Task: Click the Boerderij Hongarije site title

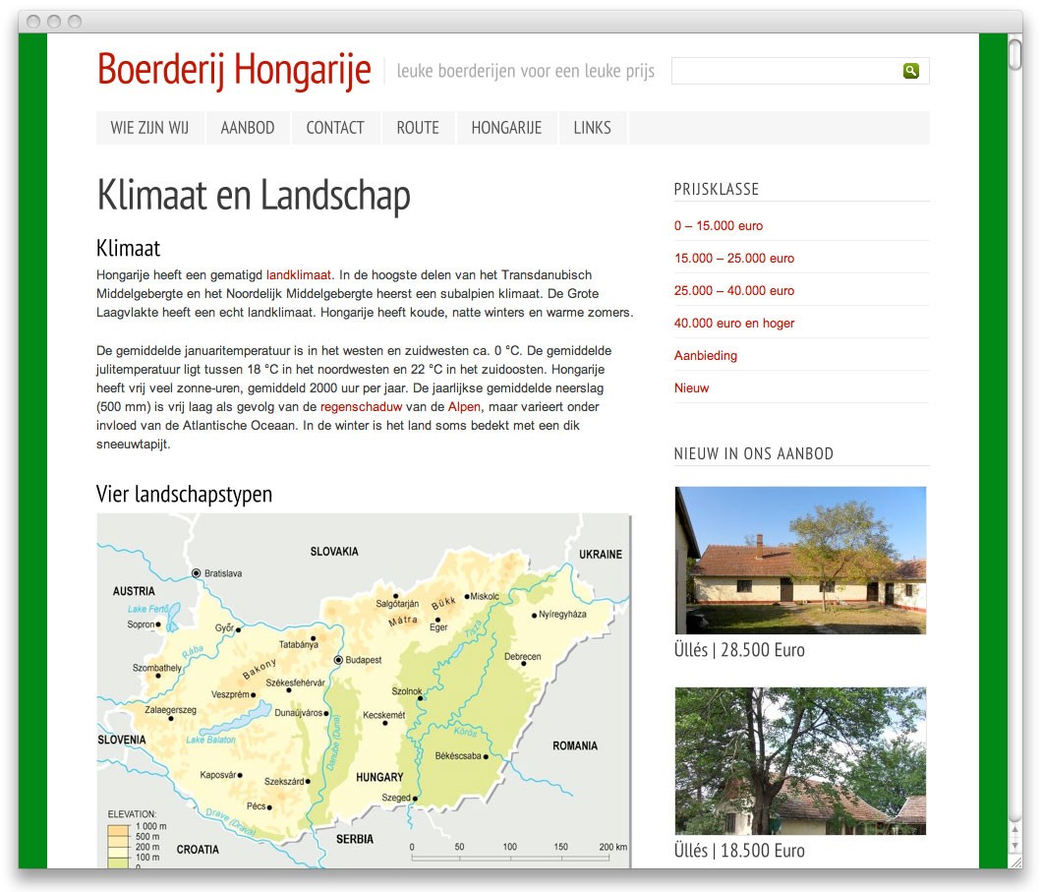Action: (234, 70)
